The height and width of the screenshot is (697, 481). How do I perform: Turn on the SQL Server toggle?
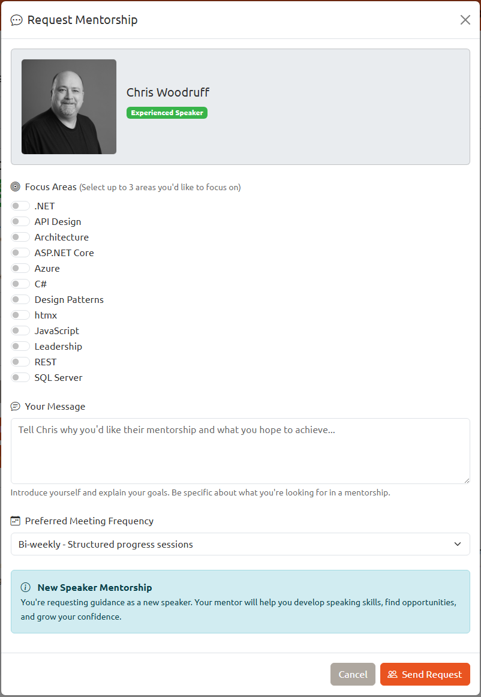(20, 377)
